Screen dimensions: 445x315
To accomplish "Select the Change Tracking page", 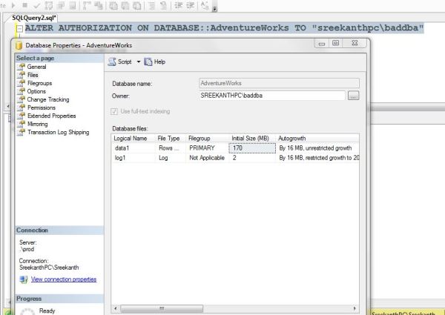I will [49, 99].
